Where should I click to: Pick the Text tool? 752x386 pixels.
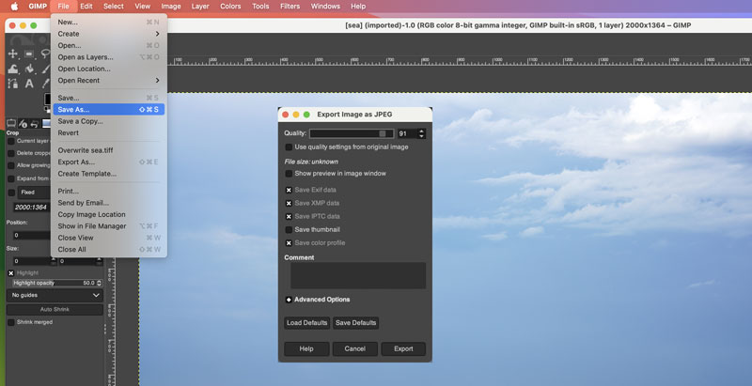coord(28,84)
